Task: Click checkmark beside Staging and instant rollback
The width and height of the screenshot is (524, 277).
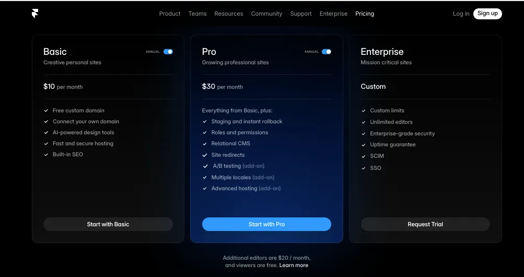Action: pyautogui.click(x=205, y=122)
